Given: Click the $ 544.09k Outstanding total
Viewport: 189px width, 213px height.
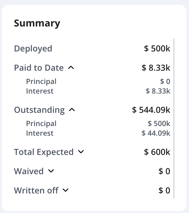Looking at the screenshot, I should (151, 110).
